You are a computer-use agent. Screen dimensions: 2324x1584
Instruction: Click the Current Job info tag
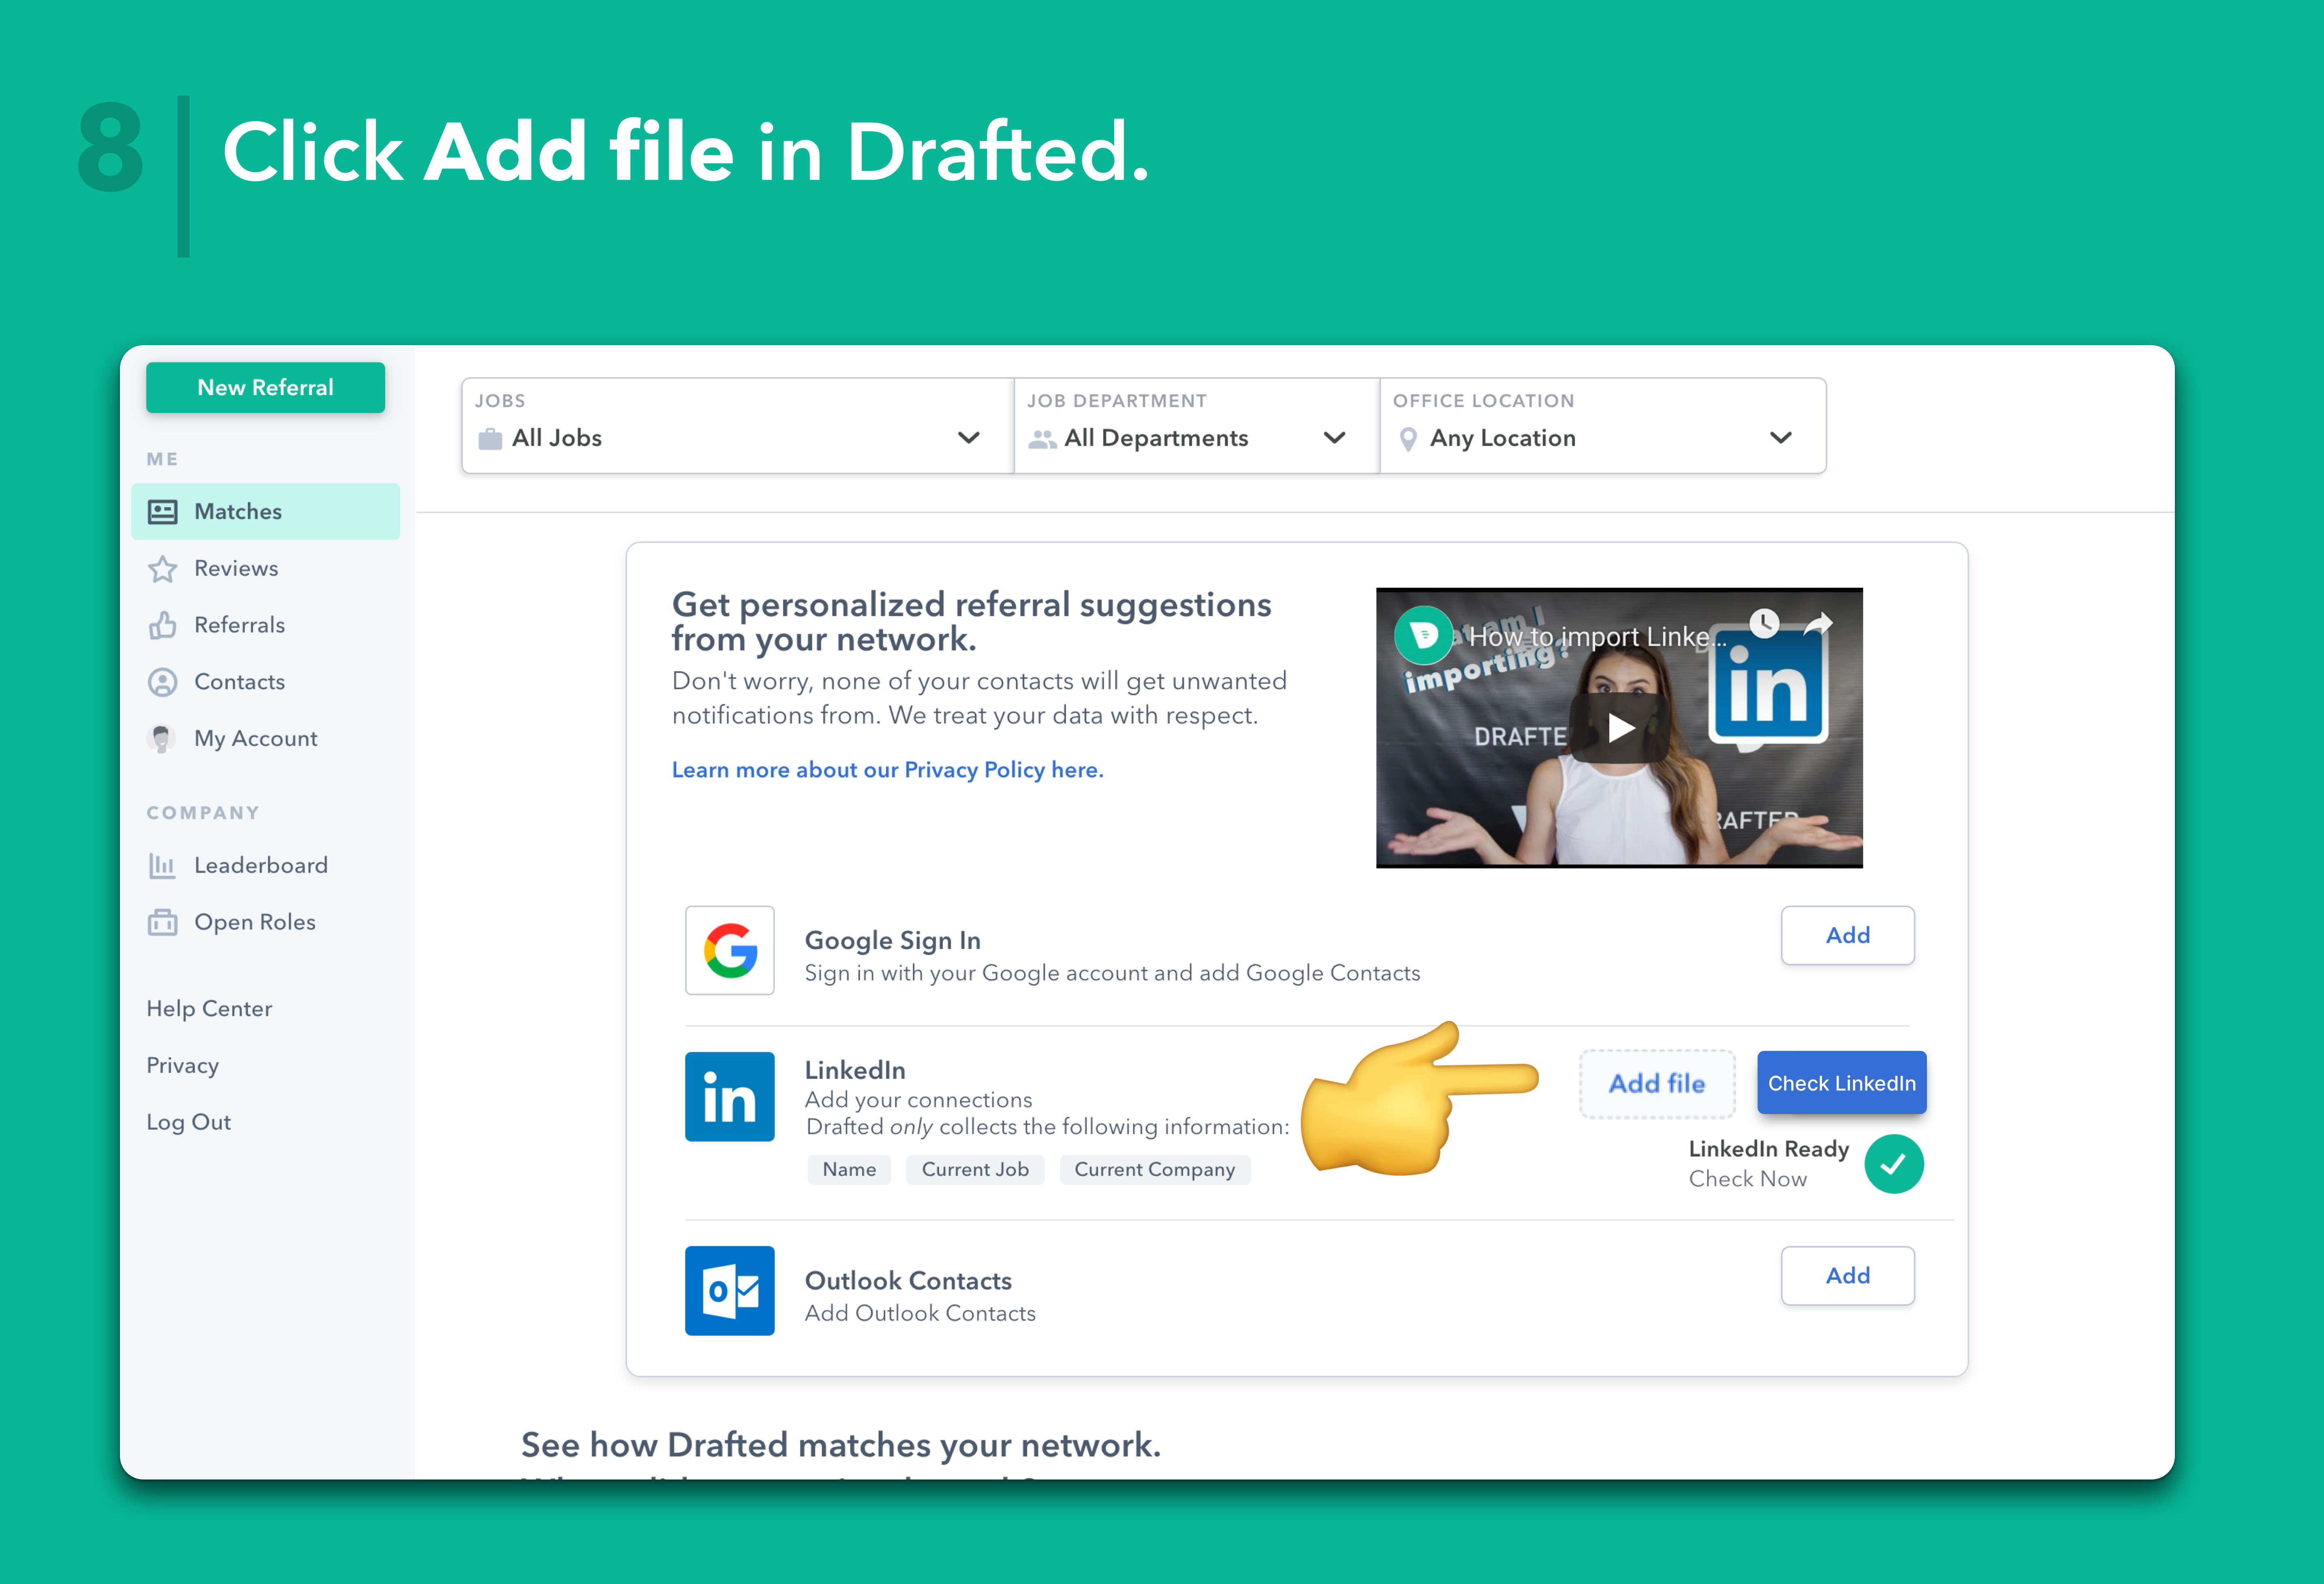pos(975,1169)
